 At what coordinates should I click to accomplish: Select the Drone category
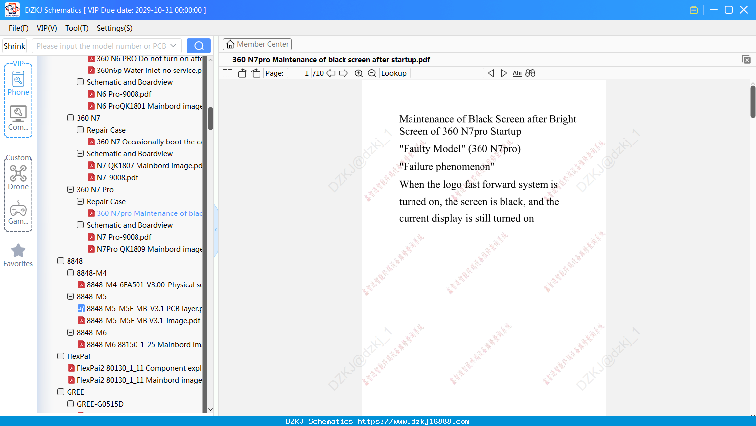coord(18,177)
